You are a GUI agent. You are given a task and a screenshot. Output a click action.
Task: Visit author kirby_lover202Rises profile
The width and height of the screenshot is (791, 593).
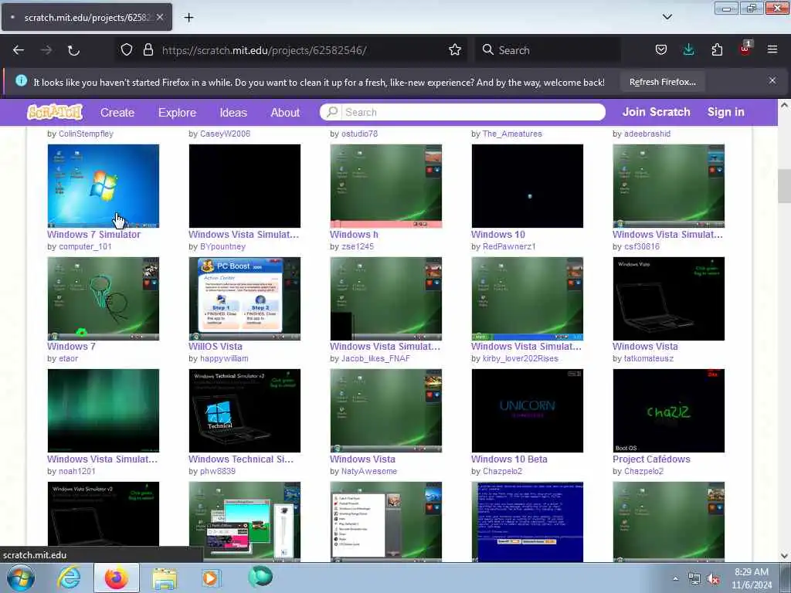521,358
